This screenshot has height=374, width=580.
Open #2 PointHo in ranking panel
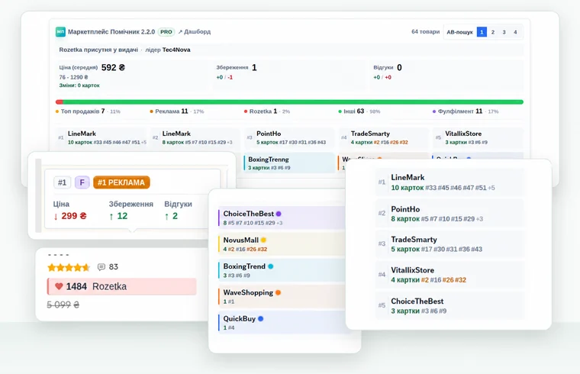tap(449, 214)
